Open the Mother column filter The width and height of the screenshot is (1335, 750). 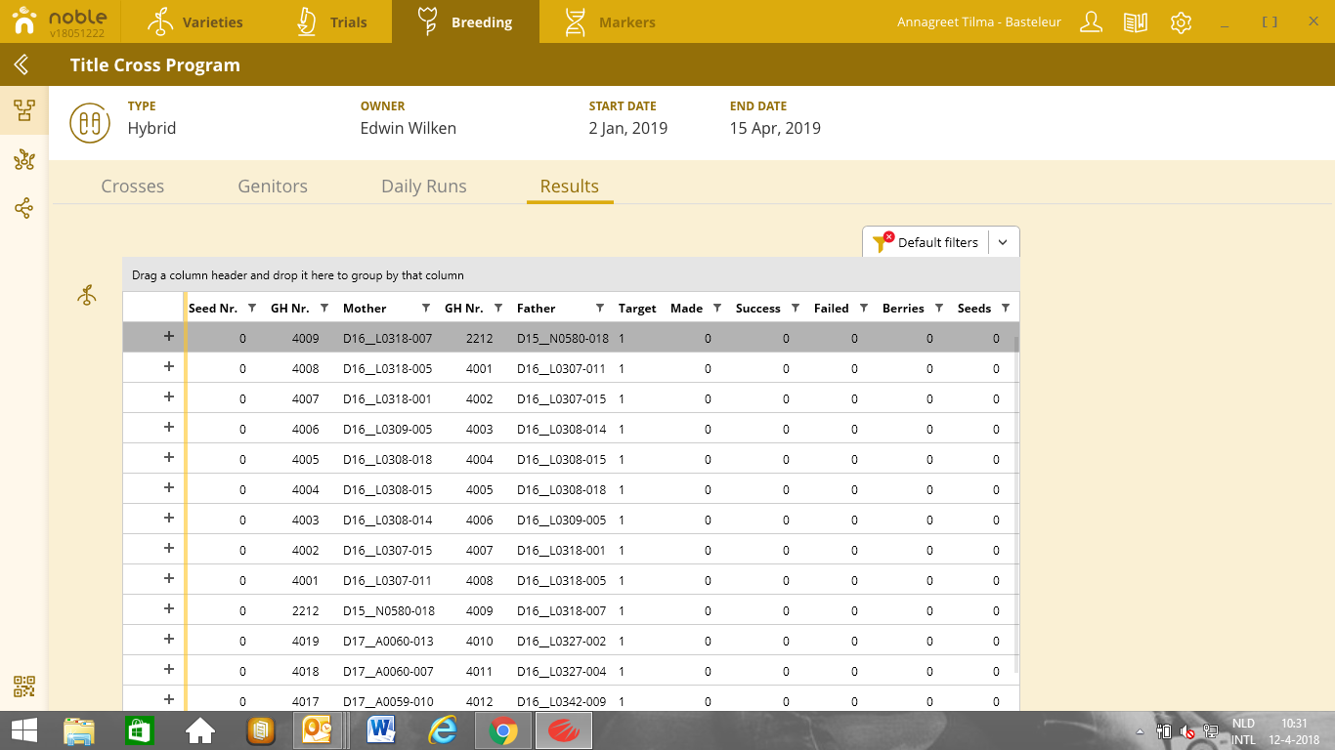click(x=426, y=309)
